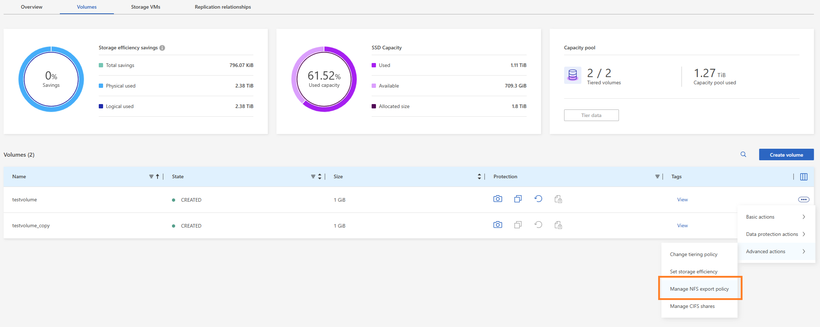The width and height of the screenshot is (820, 327).
Task: Click the storage efficiency info icon
Action: click(x=162, y=48)
